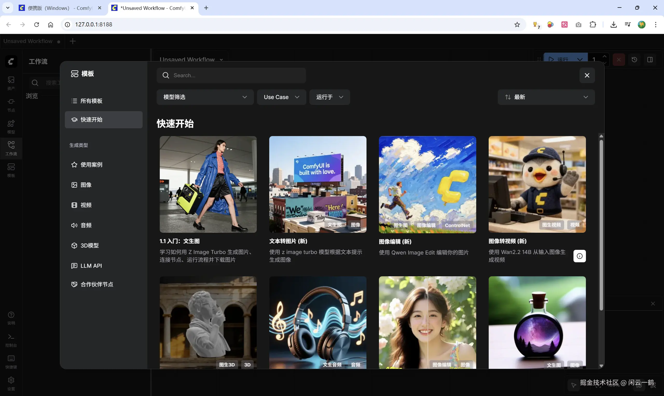Image resolution: width=664 pixels, height=396 pixels.
Task: Select the 视频 video category
Action: coord(86,205)
